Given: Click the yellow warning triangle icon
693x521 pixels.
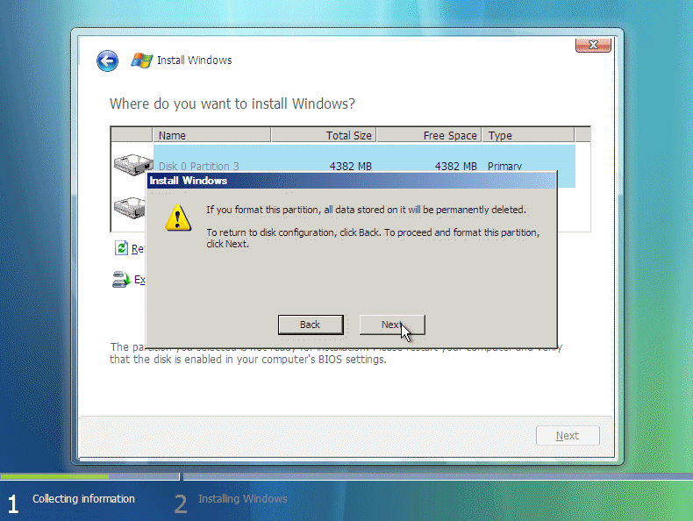Looking at the screenshot, I should [178, 218].
